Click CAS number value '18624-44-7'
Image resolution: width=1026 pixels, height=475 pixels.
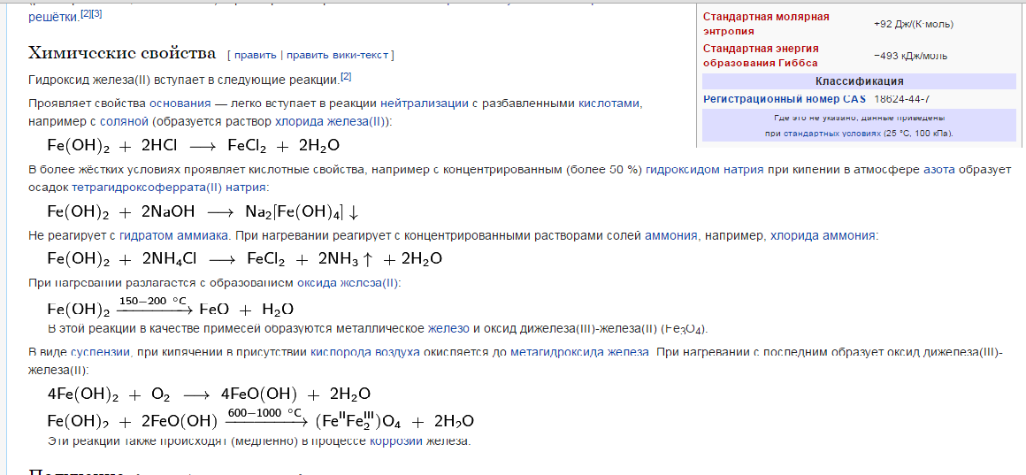(901, 99)
